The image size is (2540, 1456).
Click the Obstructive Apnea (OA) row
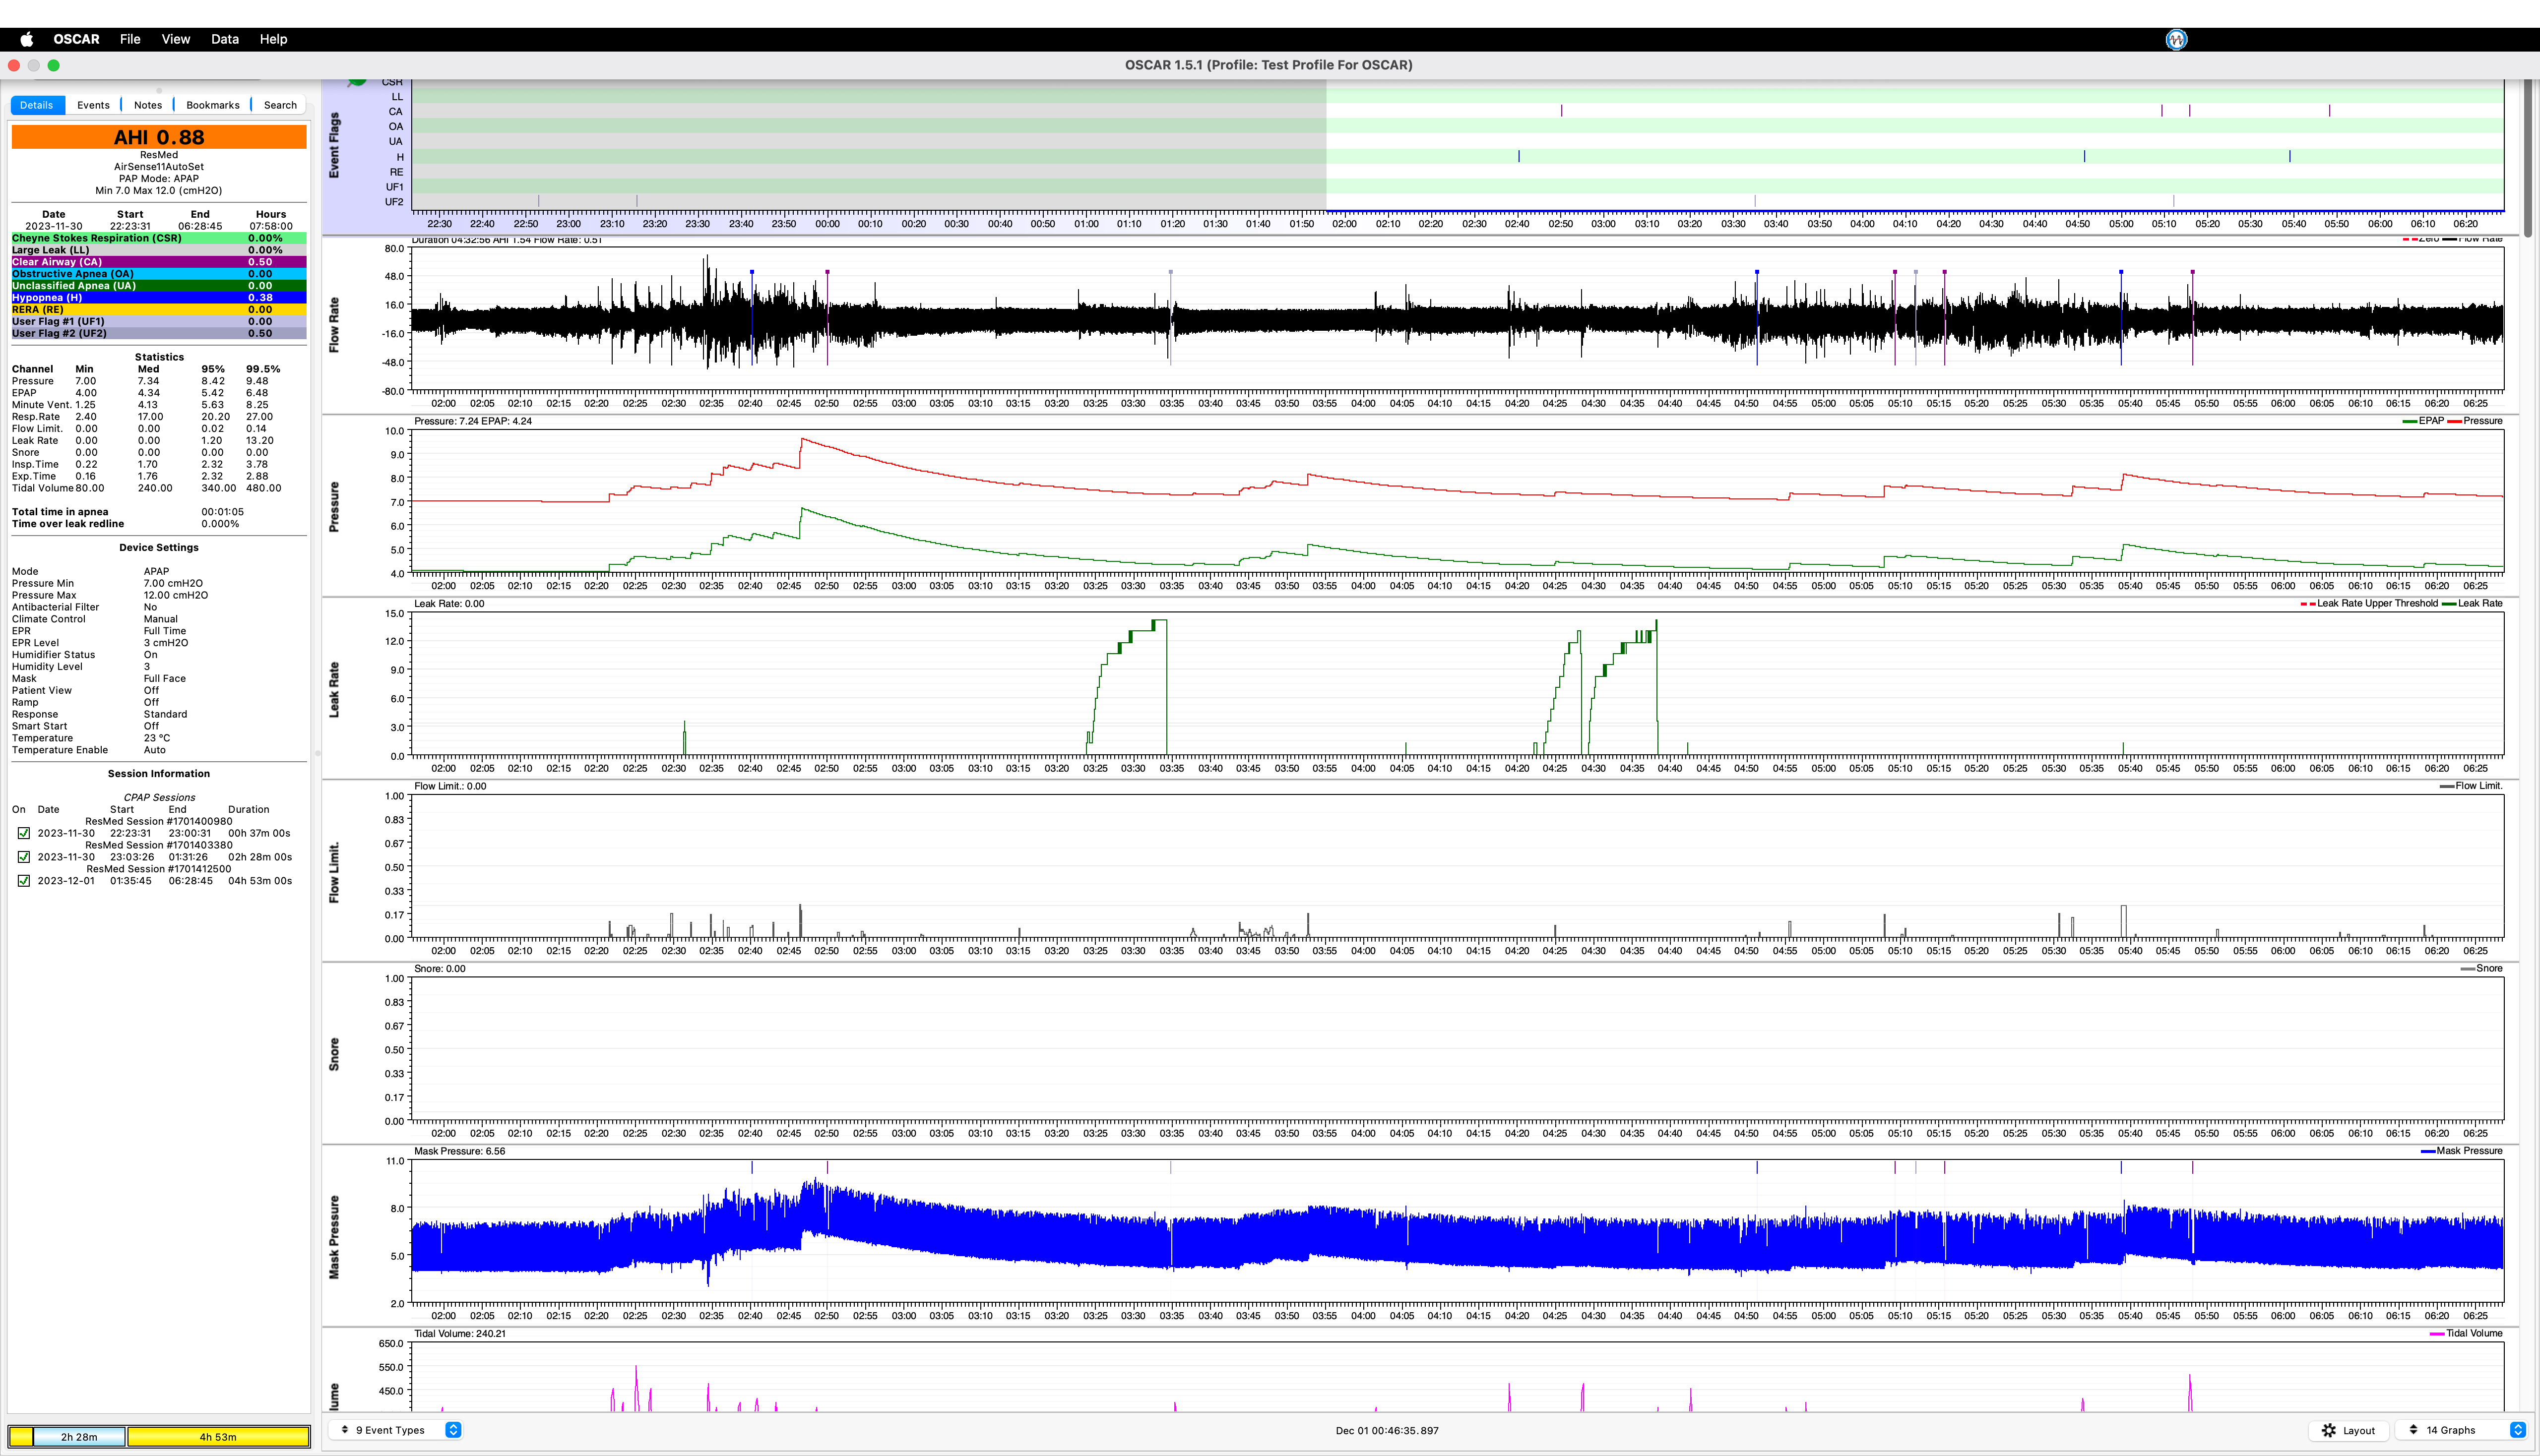159,274
